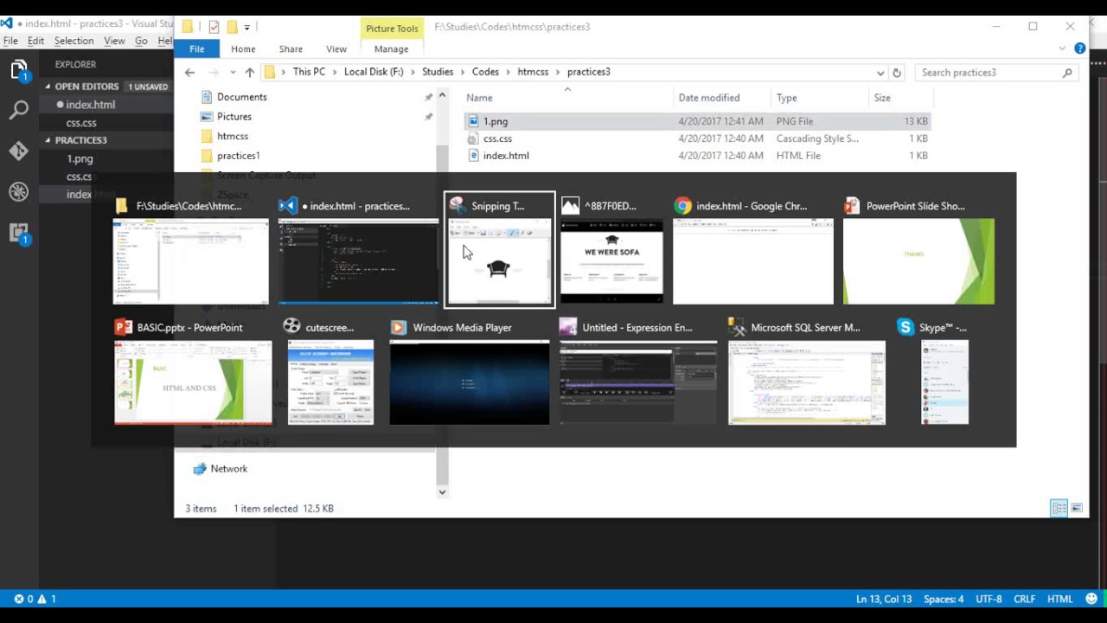Open the address bar history dropdown in File Explorer
The width and height of the screenshot is (1107, 623).
coord(880,73)
